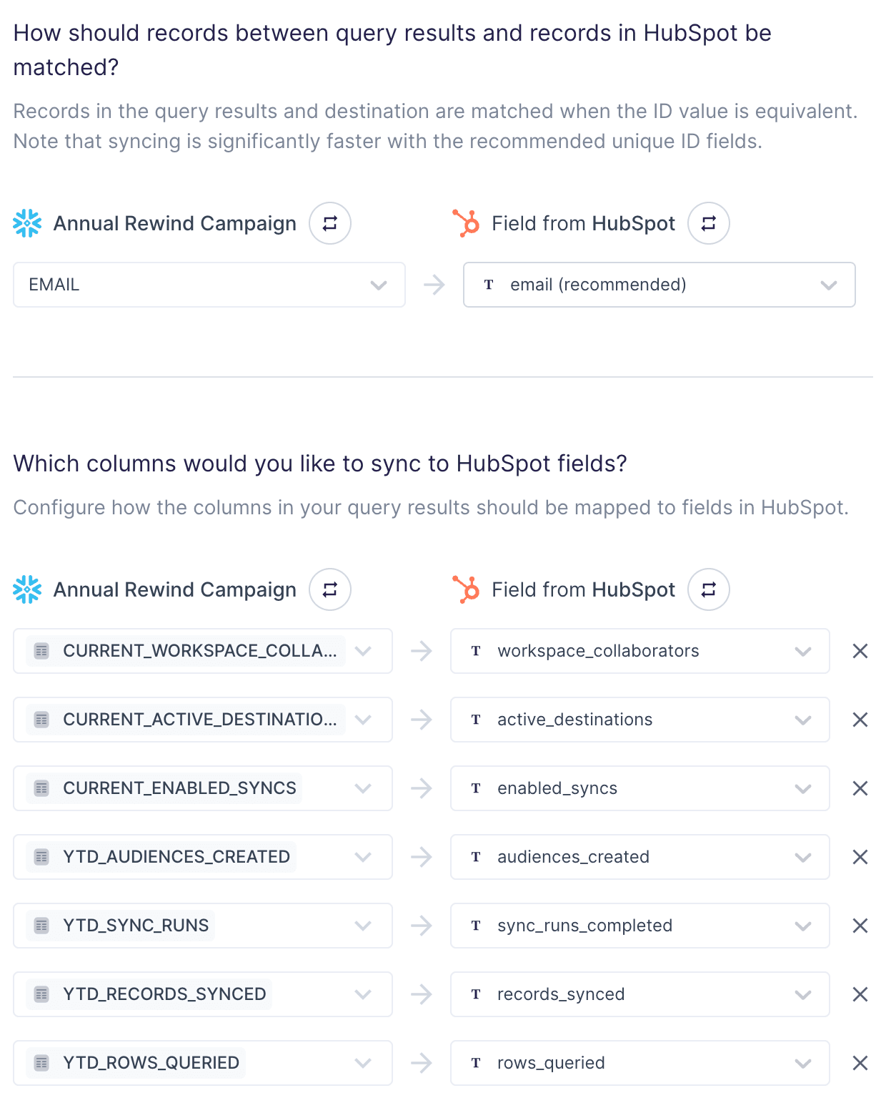Image resolution: width=886 pixels, height=1093 pixels.
Task: Open the CURRENT_WORKSPACE_COLLA... column dropdown
Action: (203, 651)
